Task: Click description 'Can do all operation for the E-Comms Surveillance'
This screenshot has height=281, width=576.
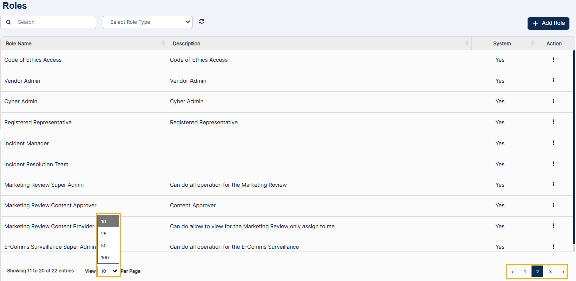Action: pos(235,247)
